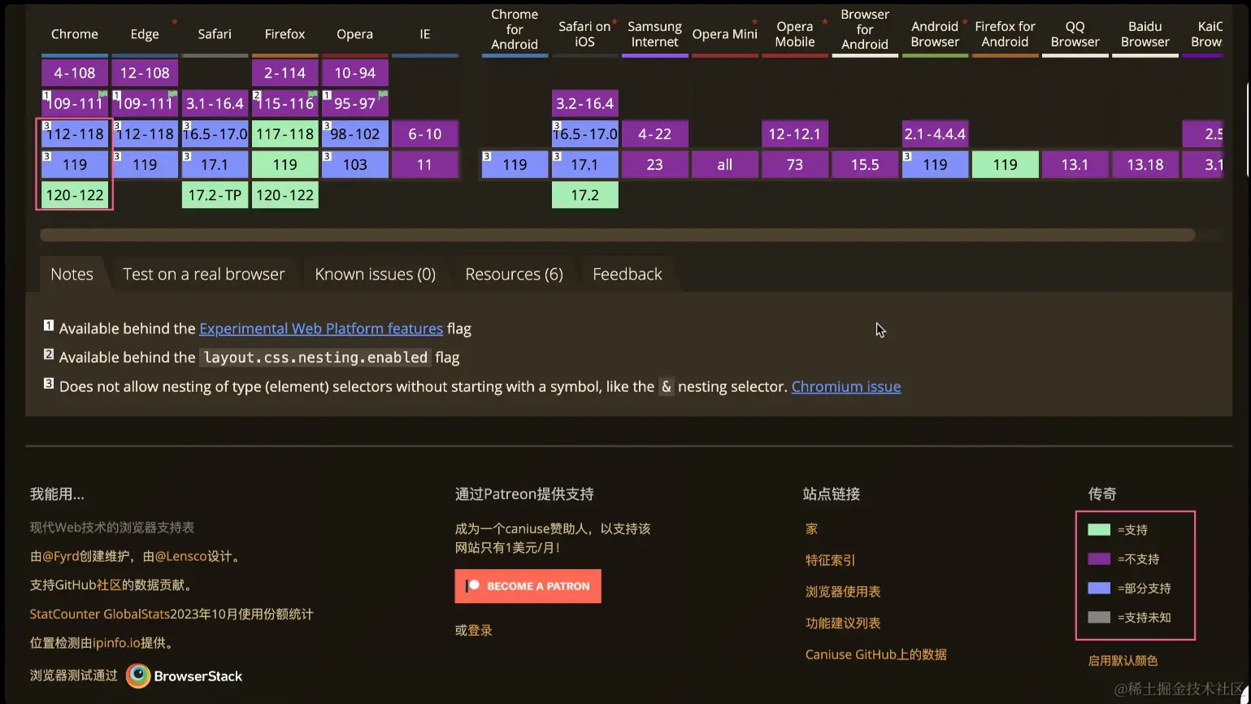Select the Firefox 2-114 version cell
This screenshot has height=704, width=1251.
(x=285, y=73)
